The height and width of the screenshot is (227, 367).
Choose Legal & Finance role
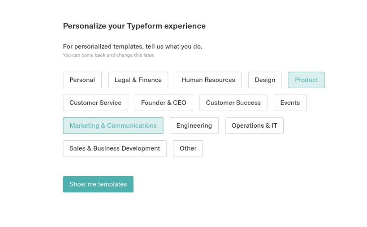point(138,80)
